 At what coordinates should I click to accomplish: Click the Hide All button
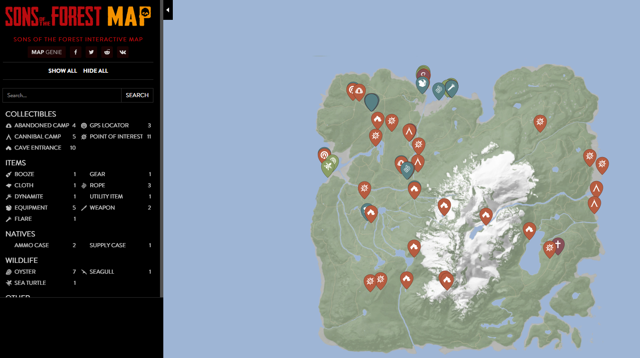(96, 71)
